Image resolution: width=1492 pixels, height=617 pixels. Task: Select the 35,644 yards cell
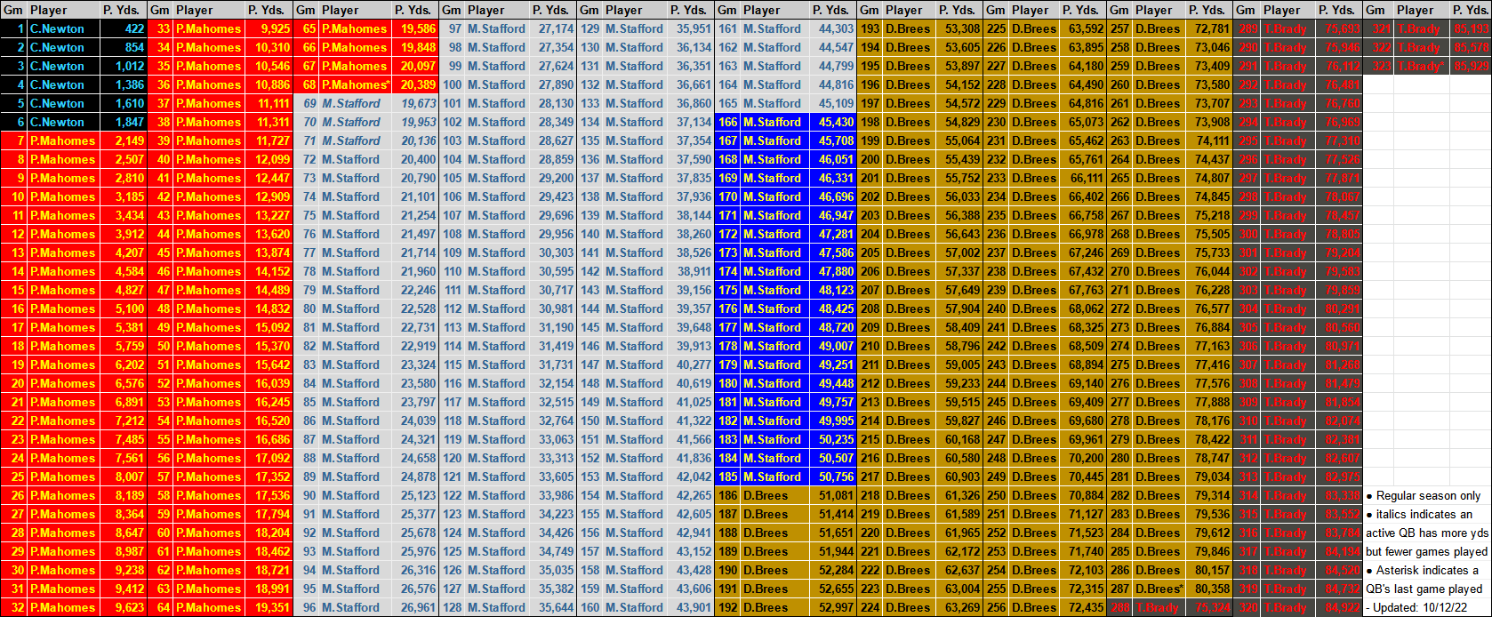coord(552,607)
